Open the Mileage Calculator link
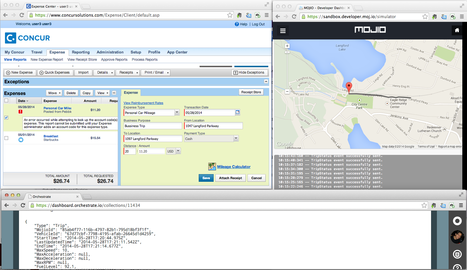The width and height of the screenshot is (467, 270). (234, 167)
